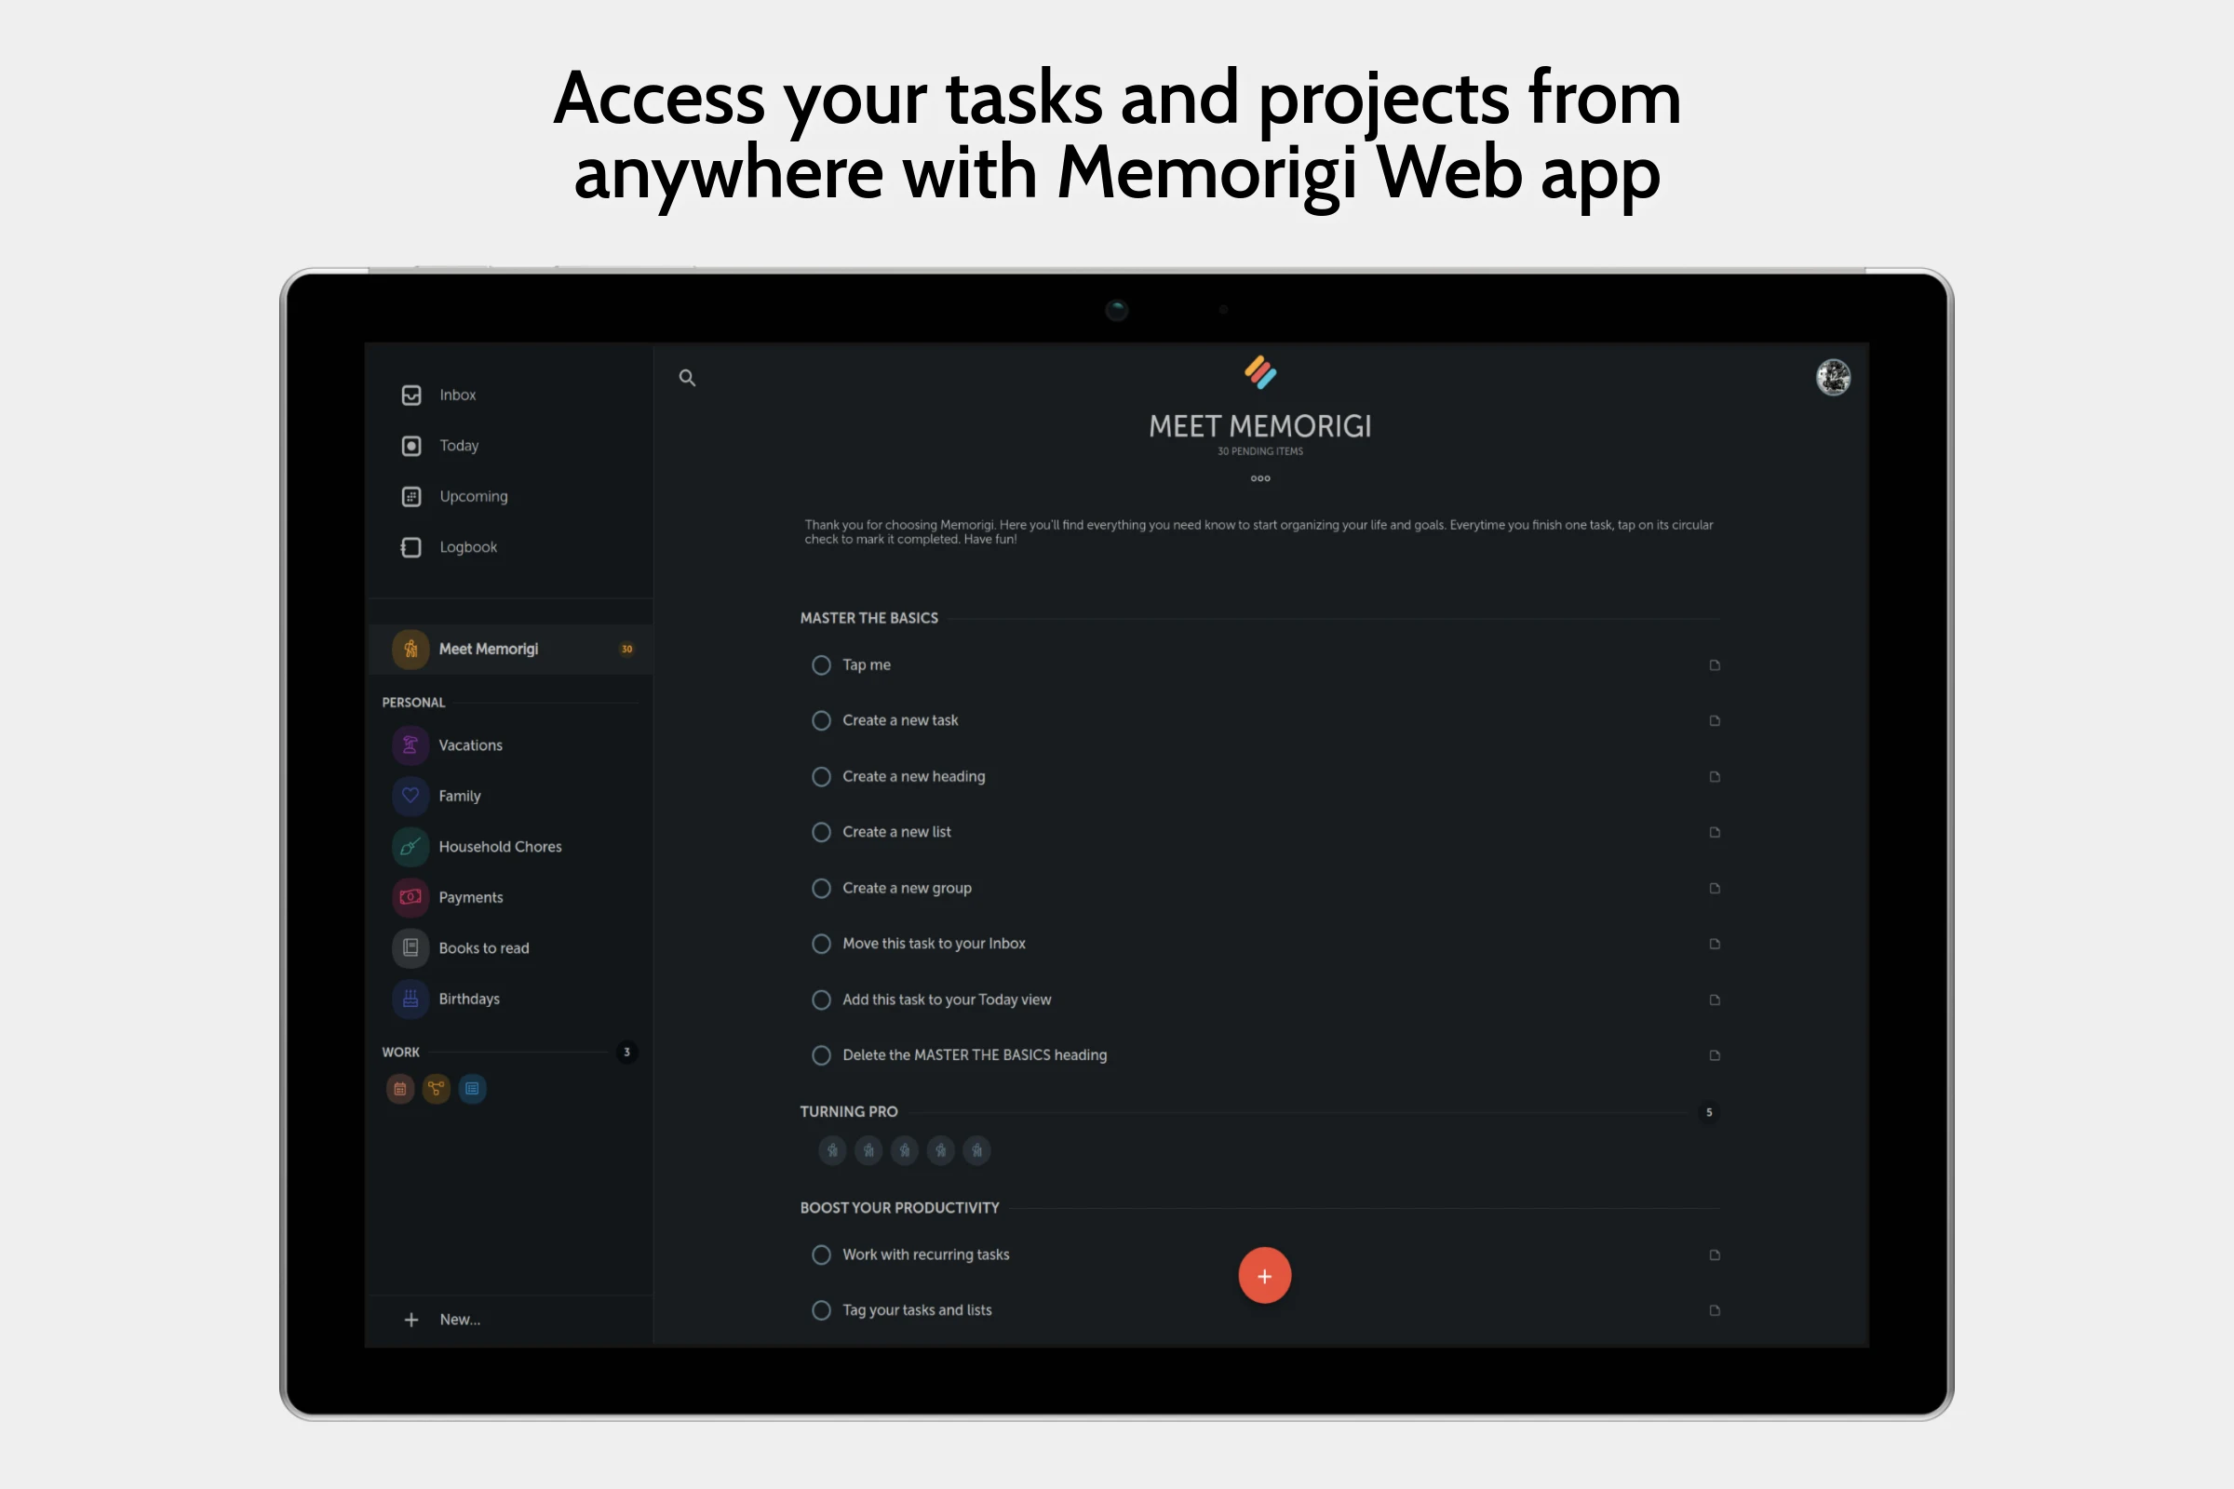Viewport: 2234px width, 1489px height.
Task: Expand the WORK group in sidebar
Action: click(x=401, y=1053)
